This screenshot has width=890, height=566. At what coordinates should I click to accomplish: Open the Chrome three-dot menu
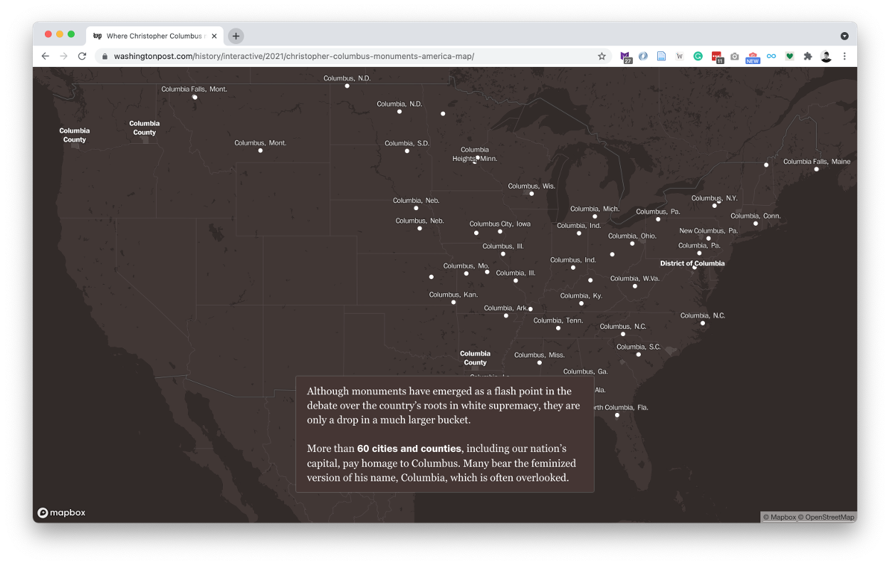pos(844,56)
